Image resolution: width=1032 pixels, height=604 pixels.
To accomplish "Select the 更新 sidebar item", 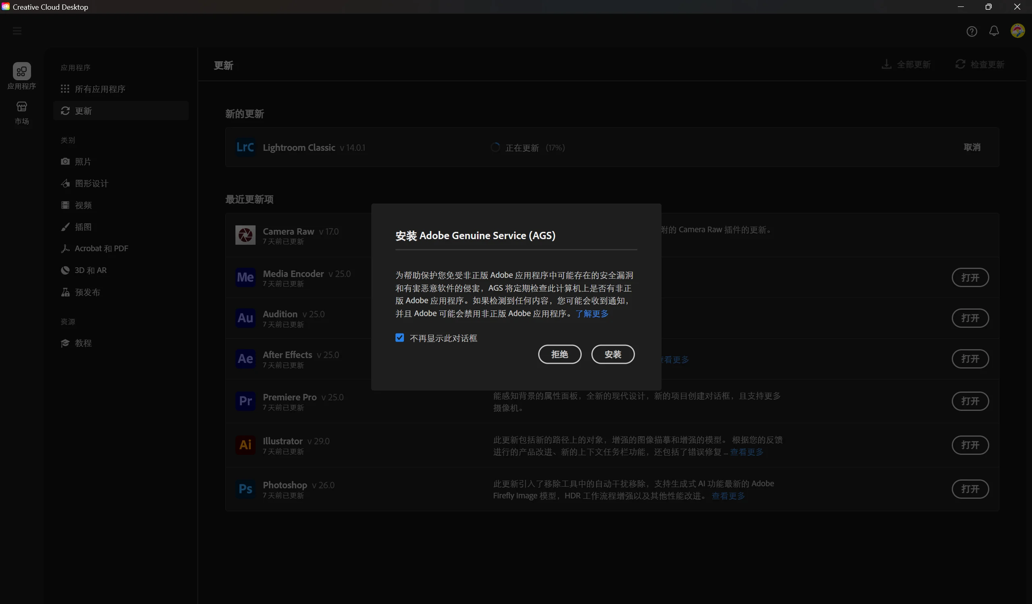I will tap(83, 110).
